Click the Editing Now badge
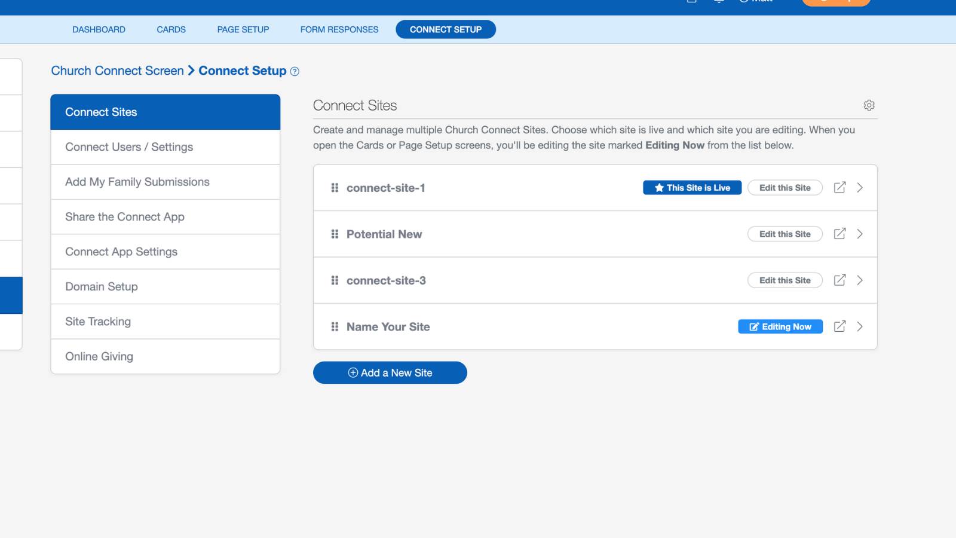This screenshot has height=538, width=956. pos(780,326)
